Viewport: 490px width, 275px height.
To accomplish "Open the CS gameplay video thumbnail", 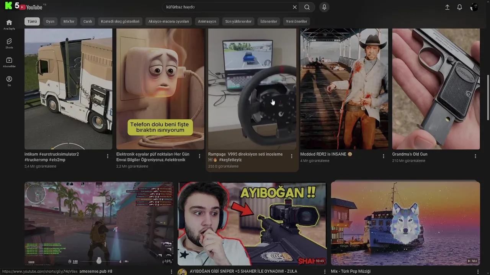I will click(99, 223).
